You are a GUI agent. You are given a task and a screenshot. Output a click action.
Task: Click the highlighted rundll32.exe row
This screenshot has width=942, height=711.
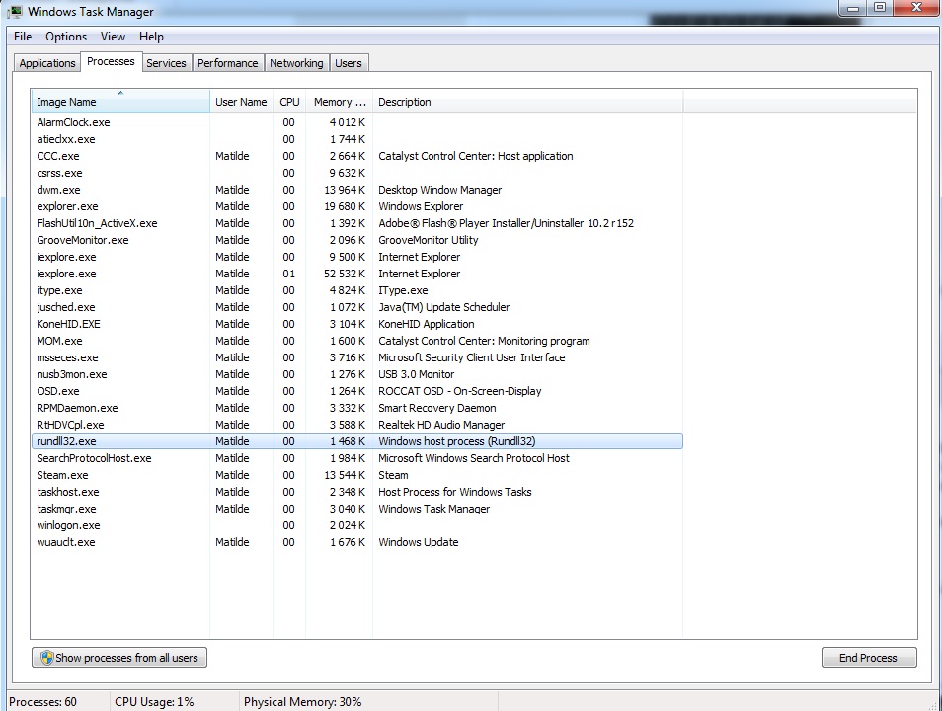(x=356, y=441)
